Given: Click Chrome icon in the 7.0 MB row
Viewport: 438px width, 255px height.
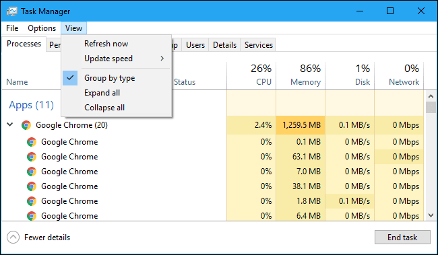Looking at the screenshot, I should tap(32, 172).
